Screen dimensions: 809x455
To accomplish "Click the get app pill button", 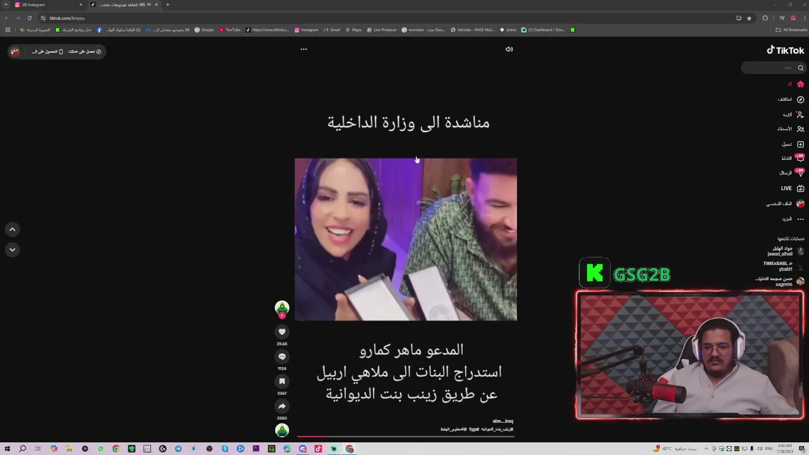I will (47, 51).
